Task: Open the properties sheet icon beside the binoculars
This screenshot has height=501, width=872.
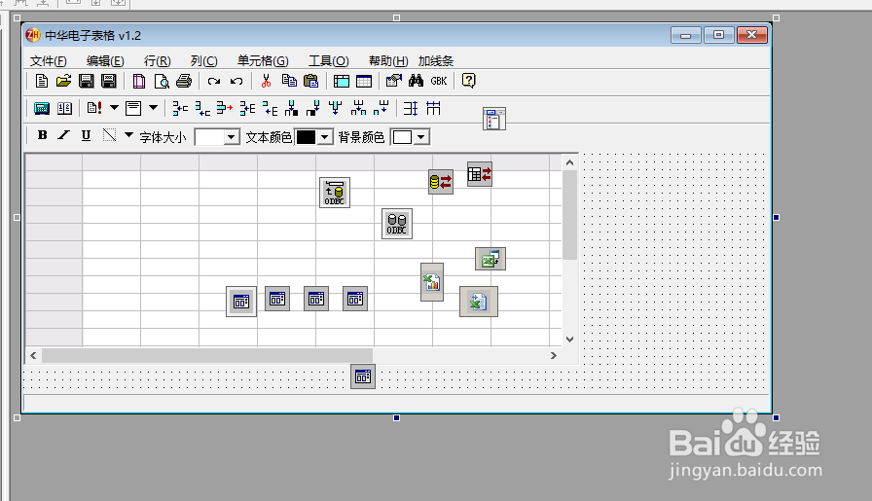Action: click(394, 81)
